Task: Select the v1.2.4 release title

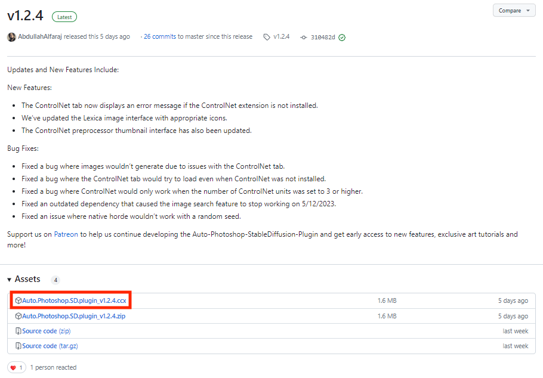Action: point(25,16)
